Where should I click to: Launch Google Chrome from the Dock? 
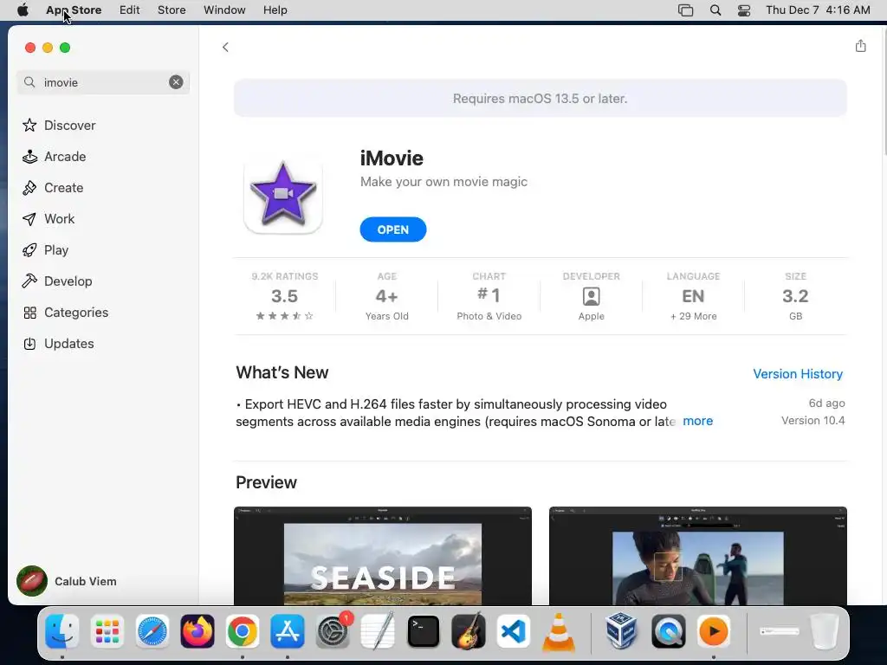click(x=243, y=631)
